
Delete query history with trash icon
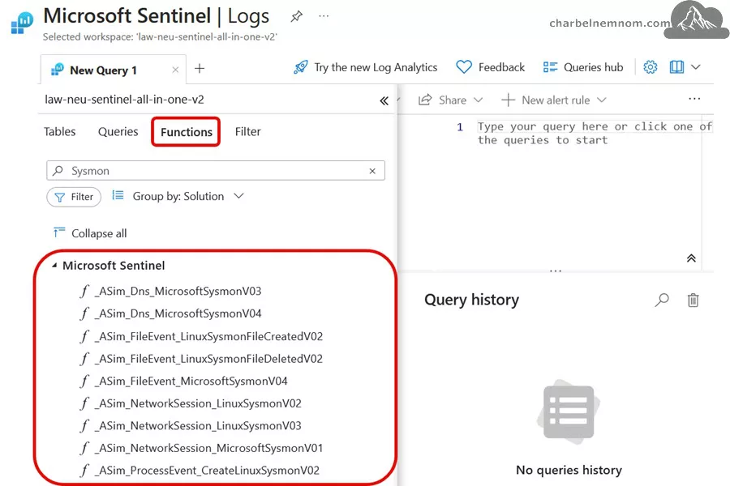tap(693, 300)
